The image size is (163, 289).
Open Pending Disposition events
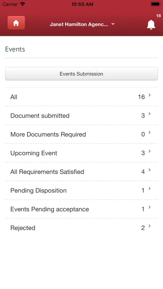[81, 191]
